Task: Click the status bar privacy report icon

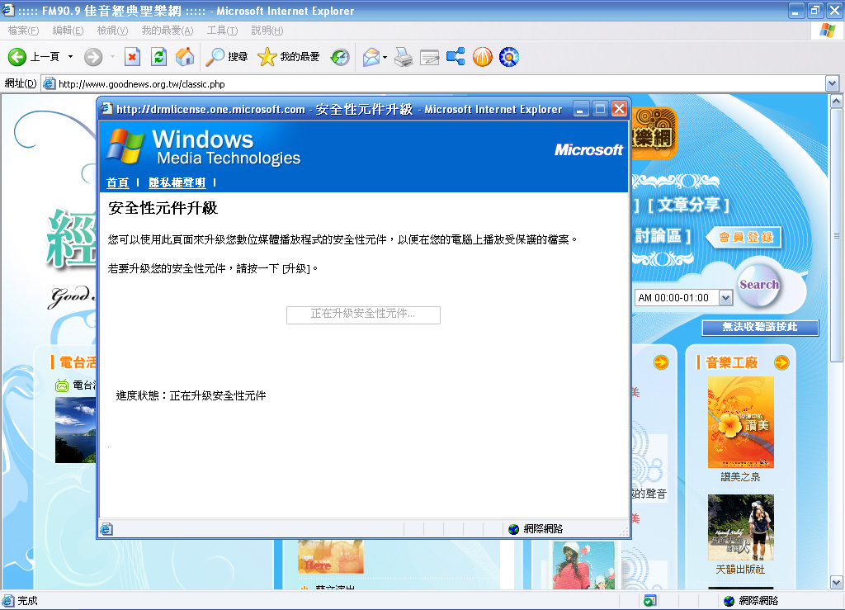Action: [650, 601]
